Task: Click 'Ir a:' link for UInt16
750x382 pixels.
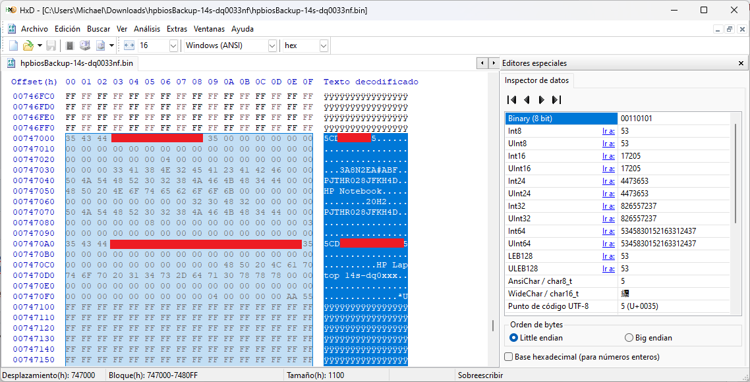Action: click(x=608, y=169)
